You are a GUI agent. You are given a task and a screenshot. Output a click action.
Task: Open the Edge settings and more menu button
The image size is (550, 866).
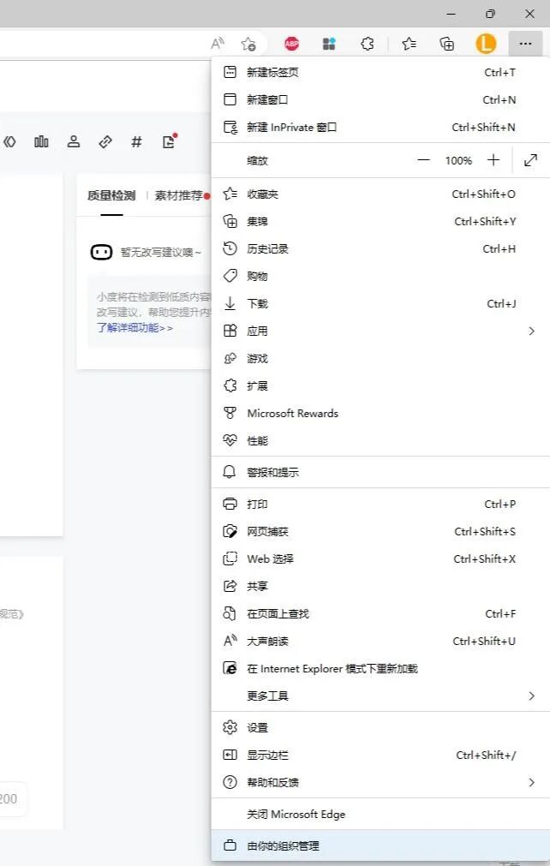[x=525, y=44]
